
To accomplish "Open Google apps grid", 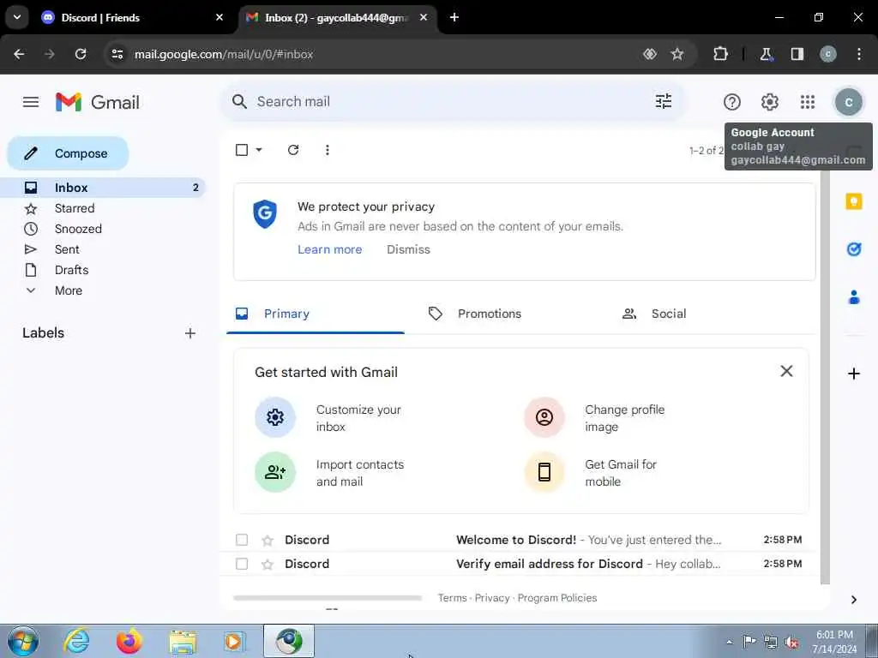I will [x=808, y=102].
